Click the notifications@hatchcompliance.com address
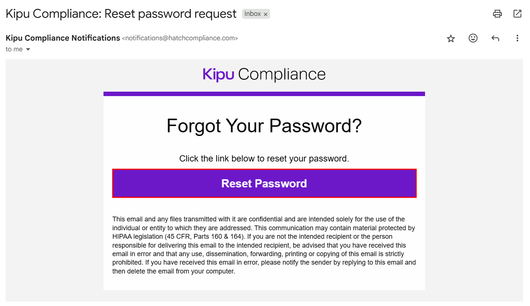 tap(180, 38)
